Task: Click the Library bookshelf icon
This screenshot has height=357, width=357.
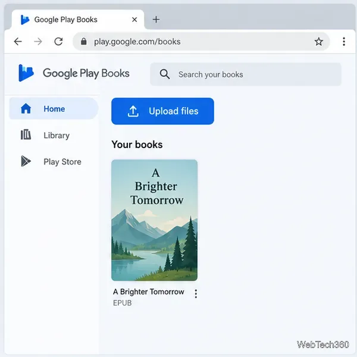Action: coord(26,134)
